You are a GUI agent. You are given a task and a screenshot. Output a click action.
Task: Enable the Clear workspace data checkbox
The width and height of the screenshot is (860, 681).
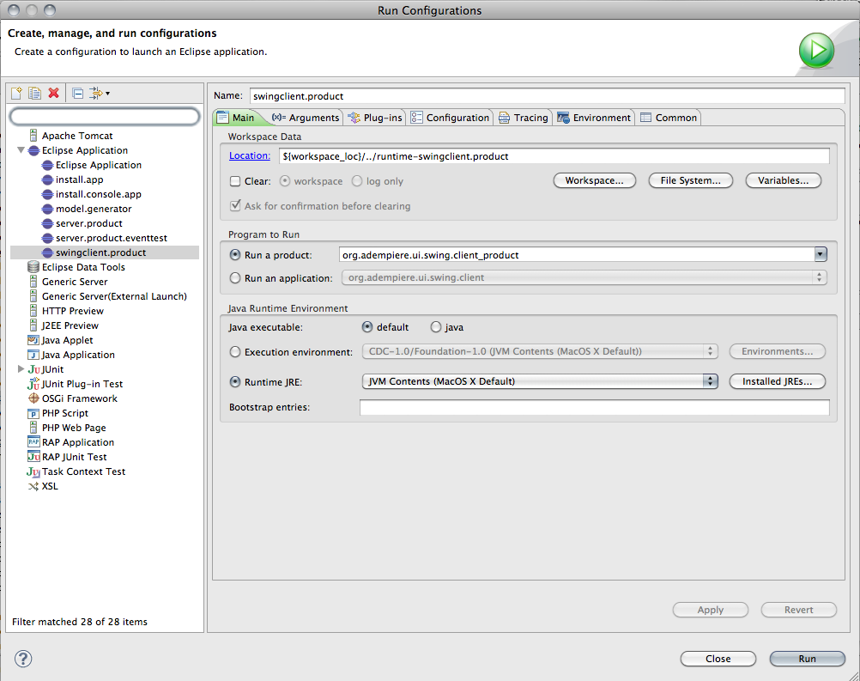coord(235,181)
